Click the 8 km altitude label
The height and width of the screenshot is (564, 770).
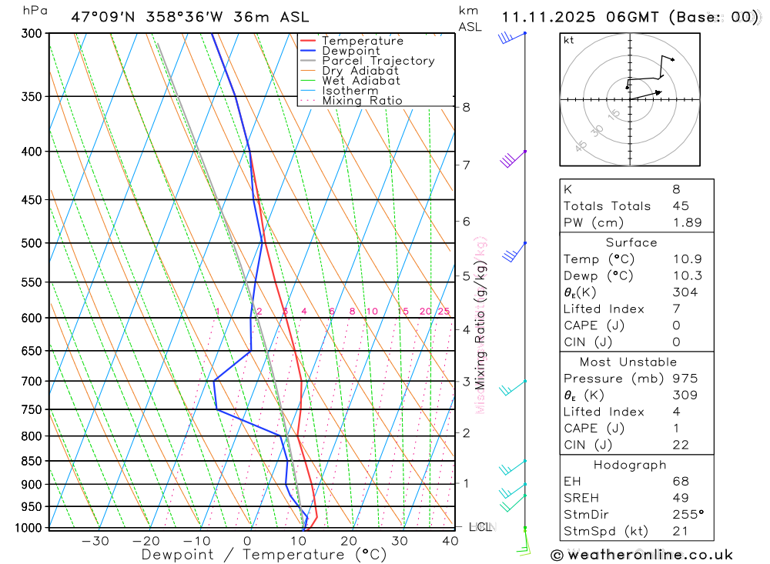[466, 107]
